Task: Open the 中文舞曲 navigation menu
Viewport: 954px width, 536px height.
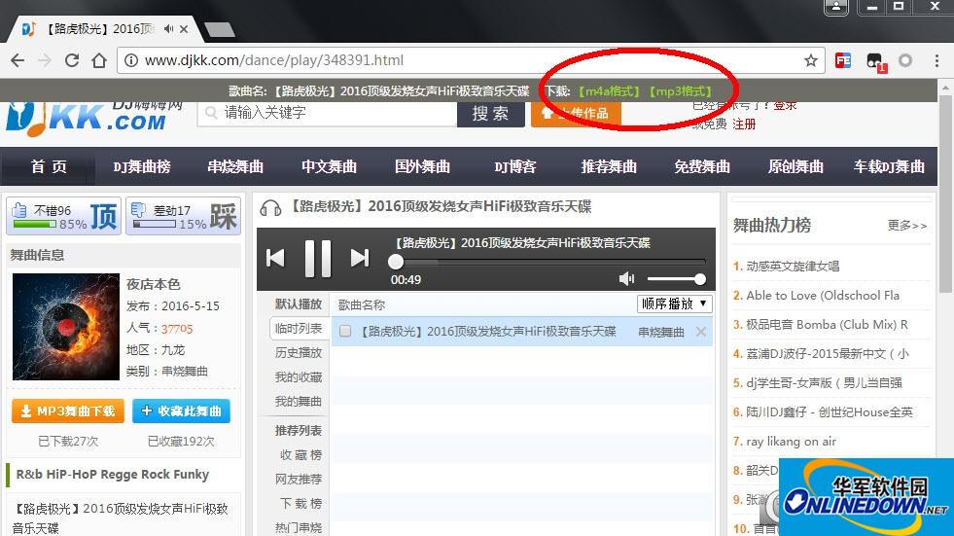Action: (329, 166)
